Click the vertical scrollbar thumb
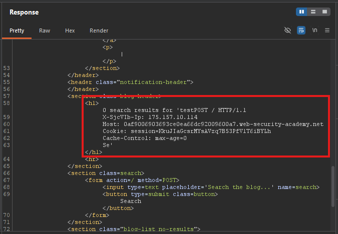 coord(333,186)
